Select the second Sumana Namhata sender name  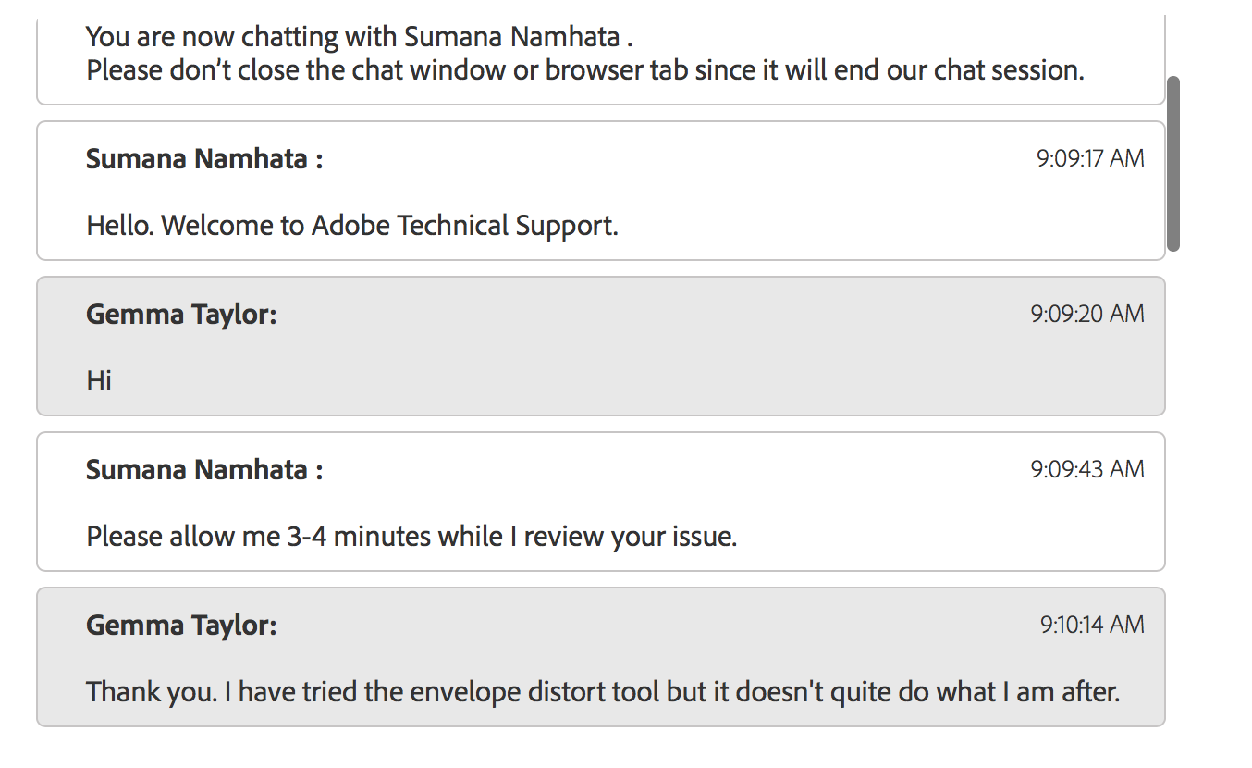coord(204,470)
